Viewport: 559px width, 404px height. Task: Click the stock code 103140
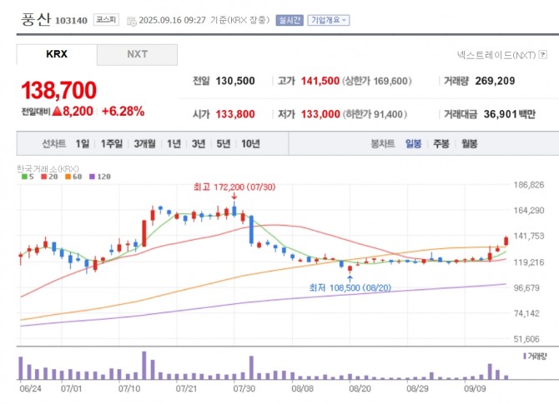click(71, 21)
